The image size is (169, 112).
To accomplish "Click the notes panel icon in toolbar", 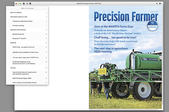I will point(30,4).
